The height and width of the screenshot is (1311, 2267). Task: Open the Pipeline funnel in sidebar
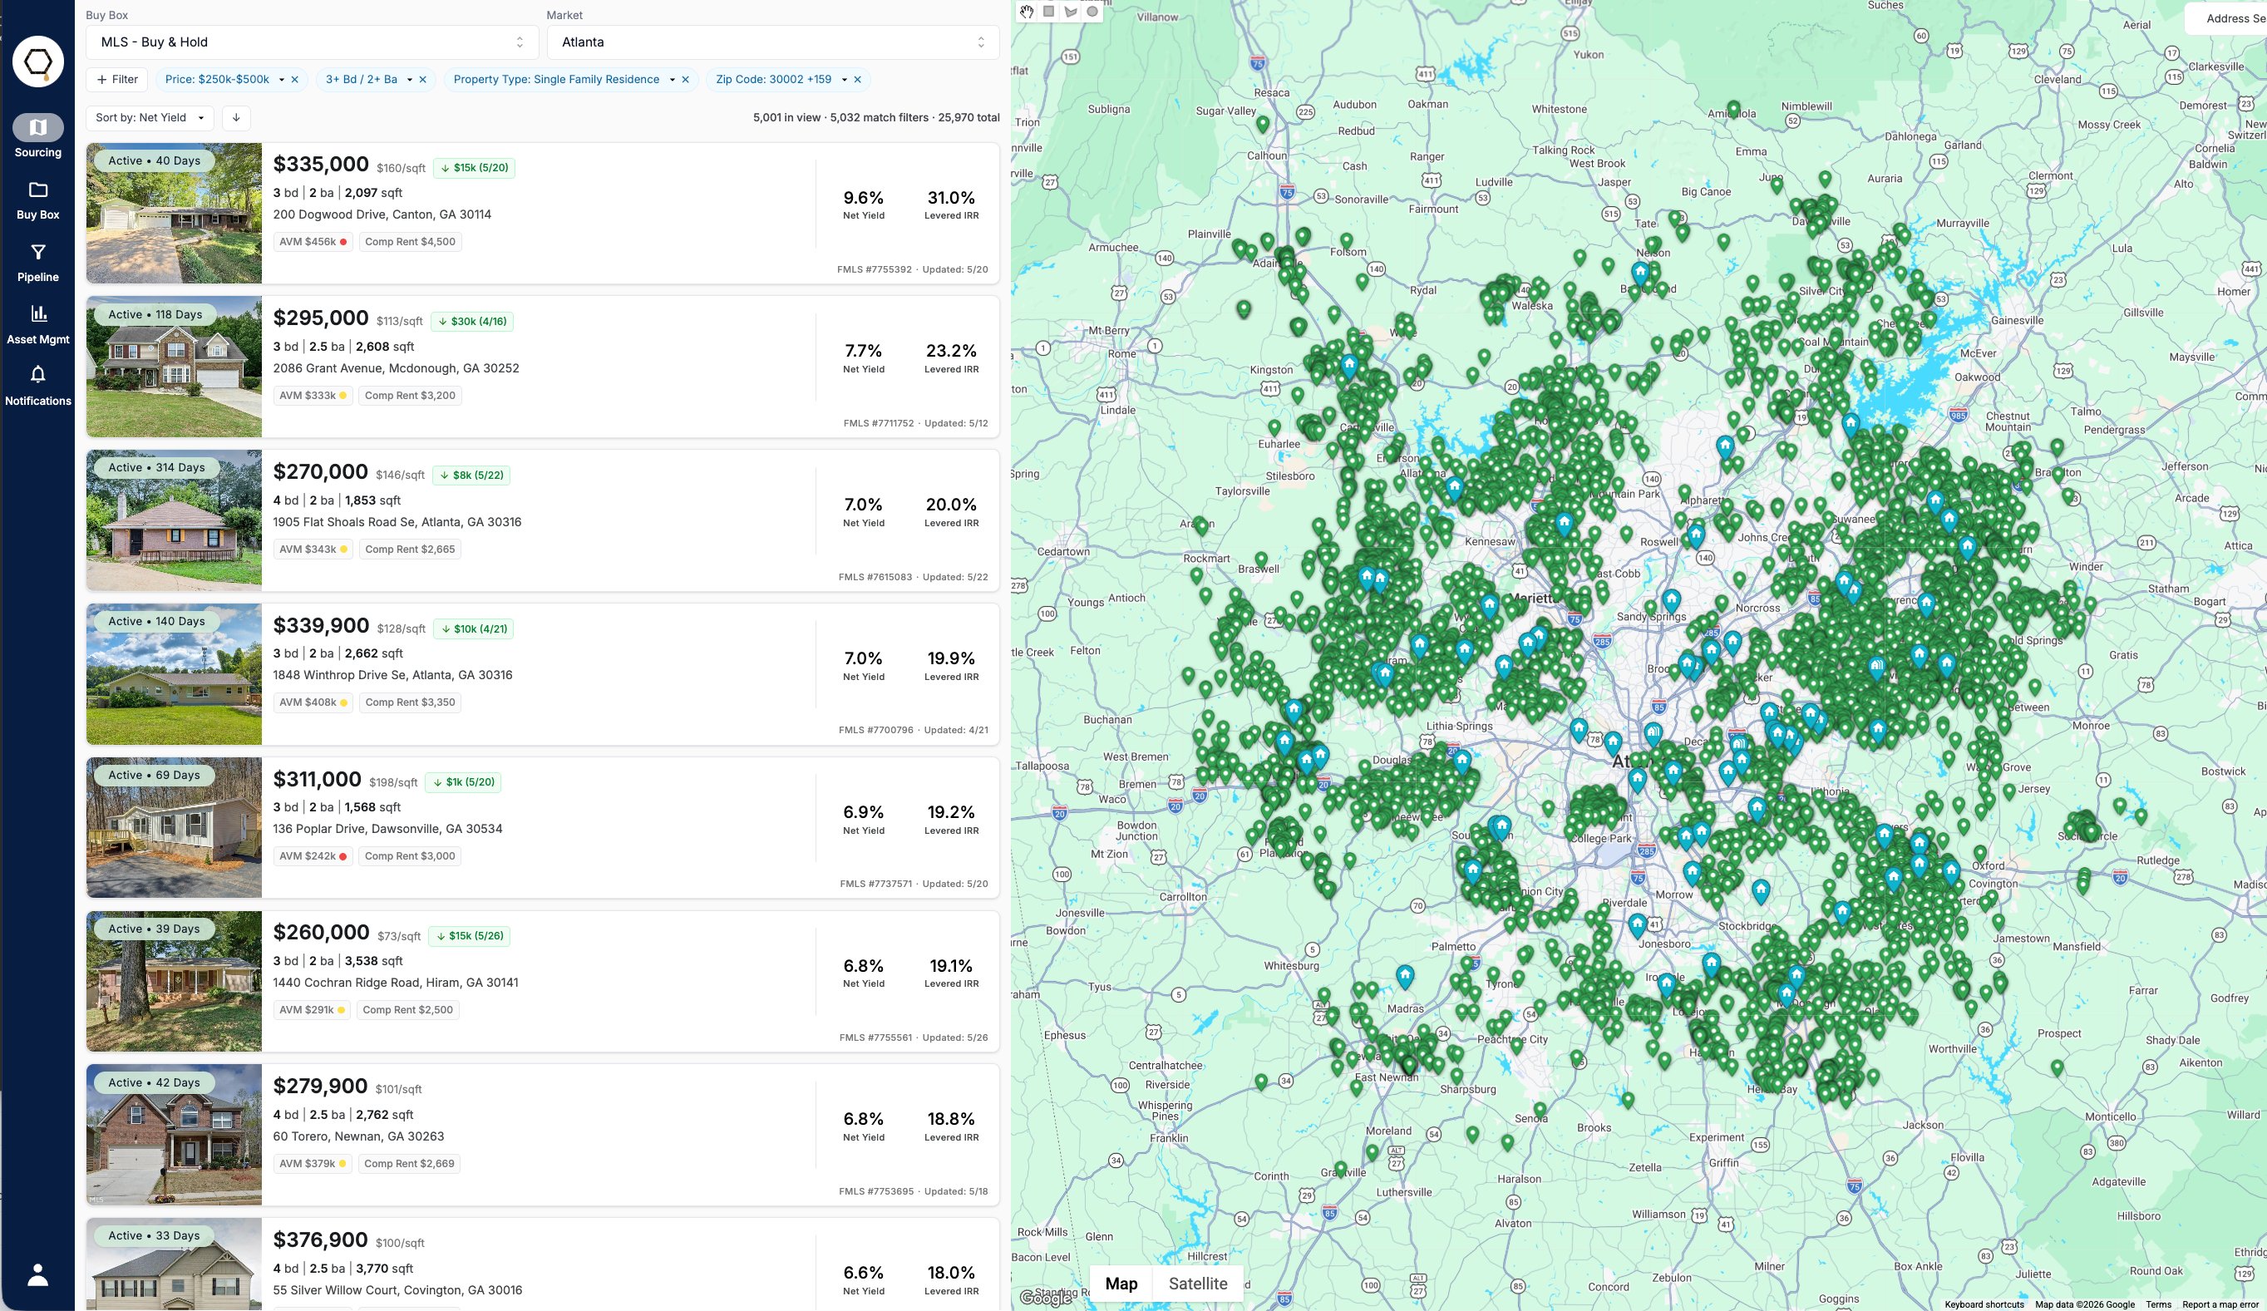point(37,263)
